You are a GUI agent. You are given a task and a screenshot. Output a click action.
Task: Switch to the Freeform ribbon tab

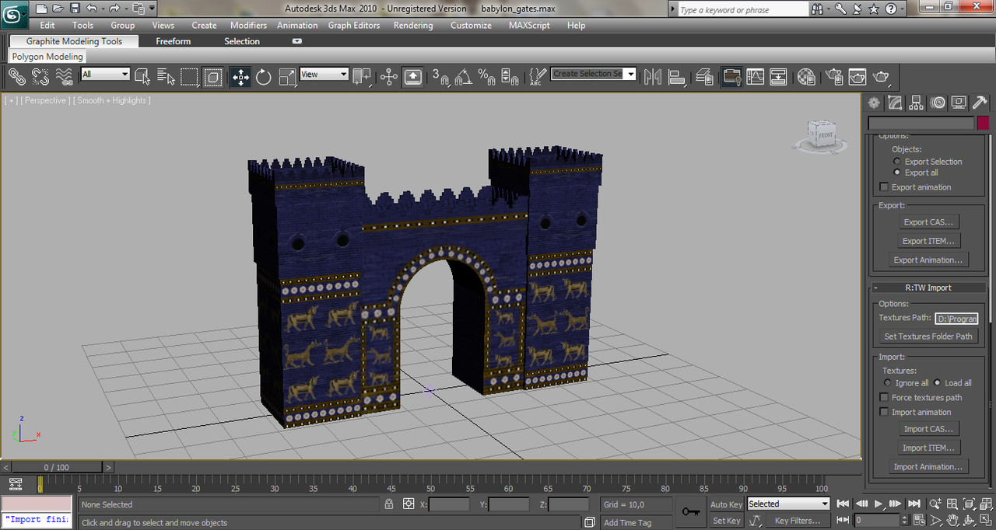(173, 41)
